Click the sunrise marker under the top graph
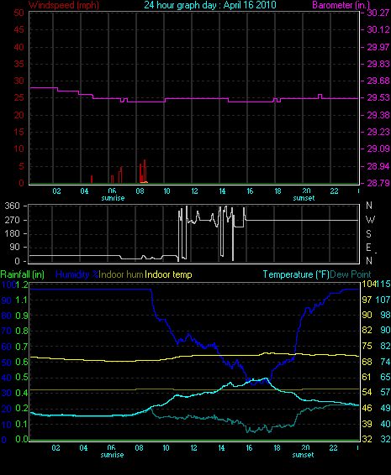Image resolution: width=391 pixels, height=475 pixels. (x=113, y=198)
